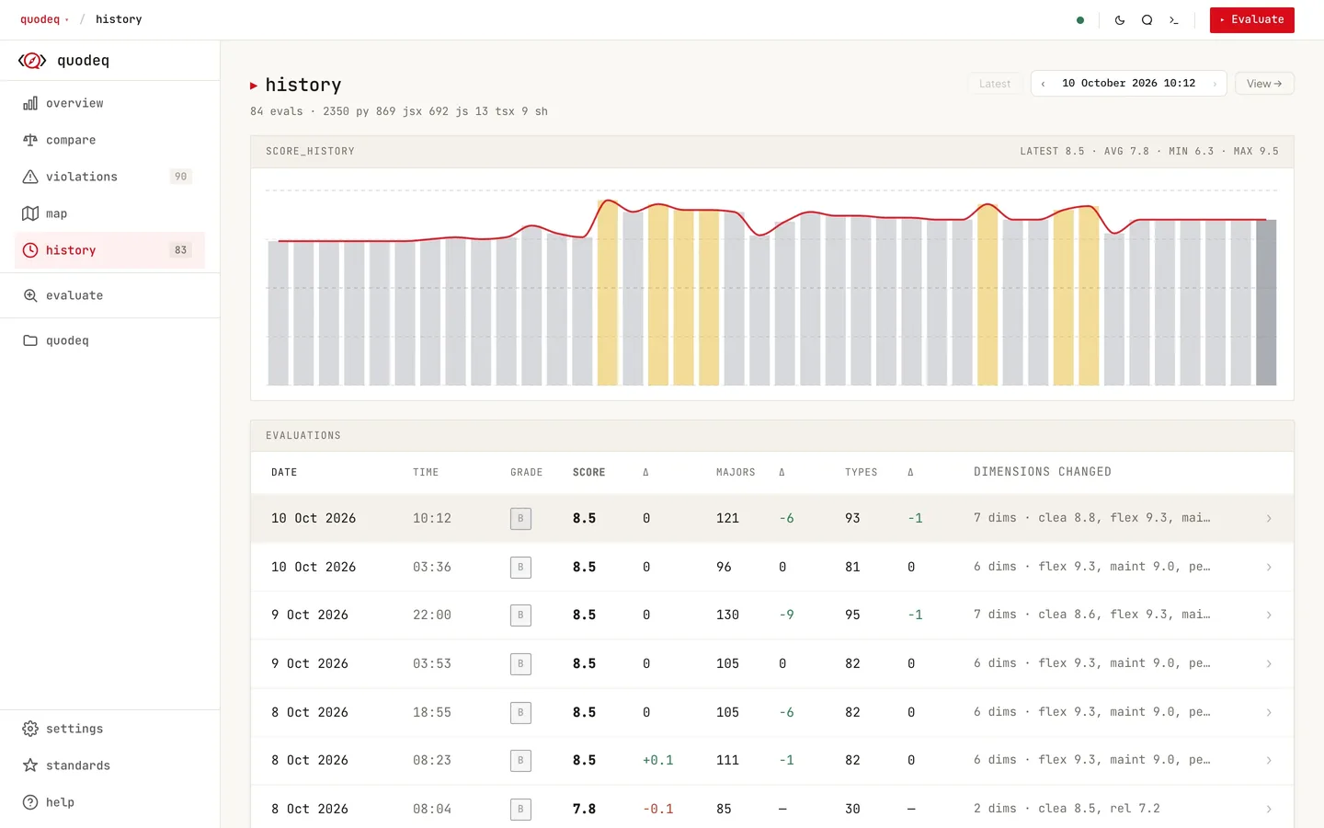Click the score 7.8 in 08:04 row
The width and height of the screenshot is (1324, 828).
click(584, 809)
